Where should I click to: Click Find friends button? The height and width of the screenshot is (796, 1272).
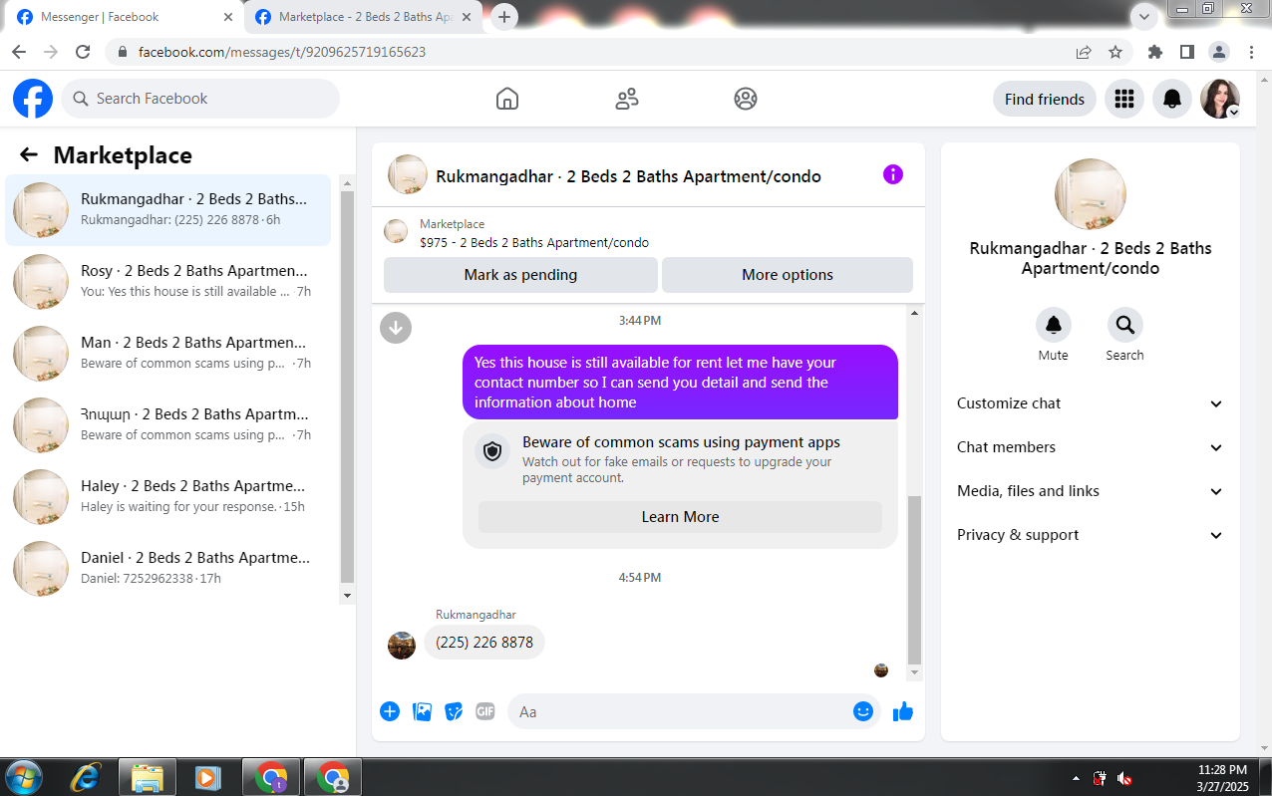point(1045,99)
